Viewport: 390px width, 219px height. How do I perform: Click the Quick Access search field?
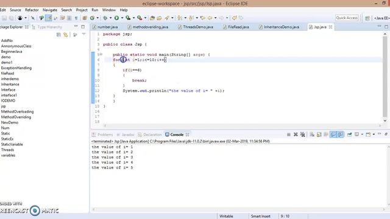(347, 18)
